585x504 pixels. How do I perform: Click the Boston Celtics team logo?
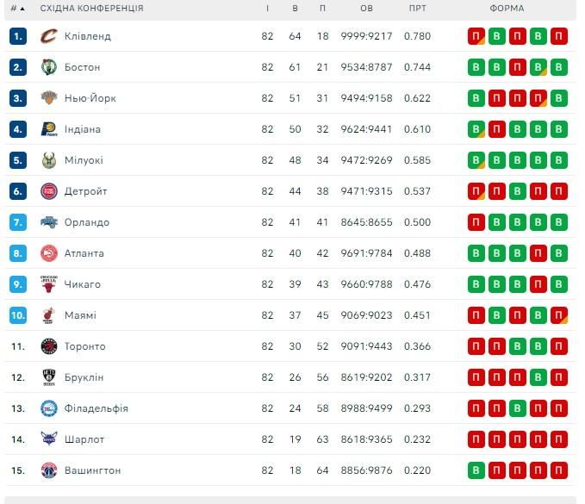click(x=48, y=67)
